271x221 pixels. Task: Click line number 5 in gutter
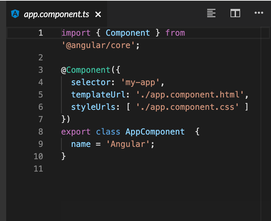[x=40, y=95]
